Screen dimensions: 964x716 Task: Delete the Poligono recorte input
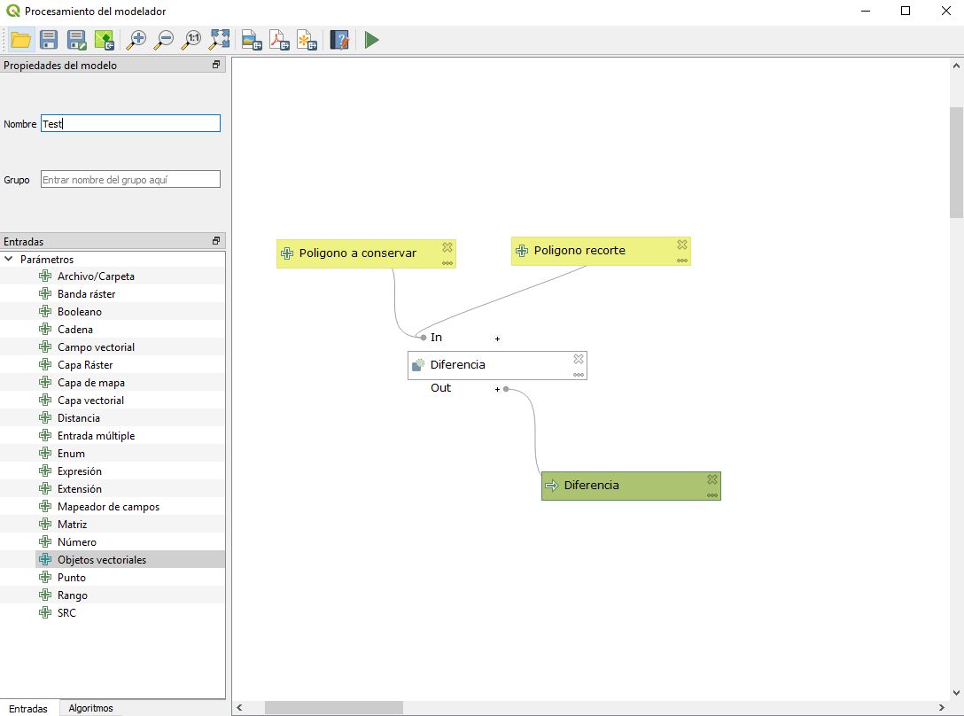click(682, 245)
